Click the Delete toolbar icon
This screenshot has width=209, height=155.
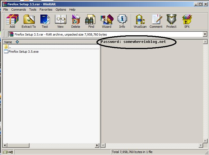75,21
